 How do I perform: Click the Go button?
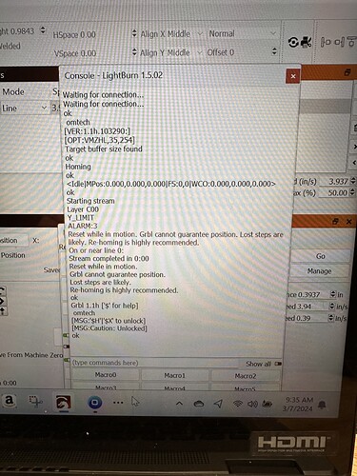(x=320, y=256)
